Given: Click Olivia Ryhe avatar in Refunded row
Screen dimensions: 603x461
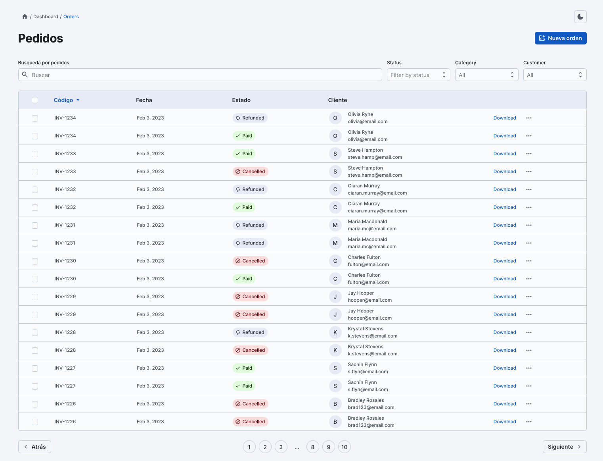Looking at the screenshot, I should tap(335, 118).
